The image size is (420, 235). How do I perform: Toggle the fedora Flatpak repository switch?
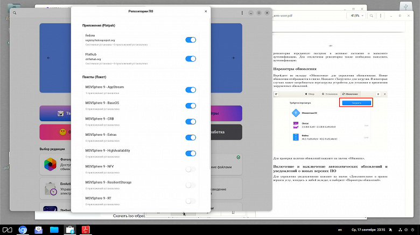coord(191,40)
